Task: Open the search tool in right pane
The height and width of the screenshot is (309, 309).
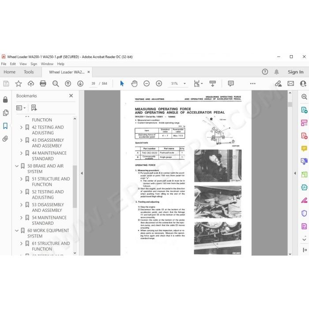Action: [x=304, y=97]
